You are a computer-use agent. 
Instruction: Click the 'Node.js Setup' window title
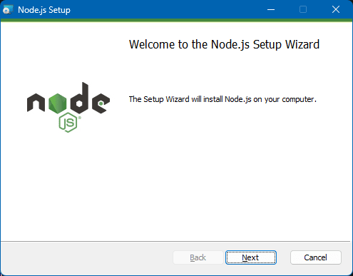coord(44,10)
